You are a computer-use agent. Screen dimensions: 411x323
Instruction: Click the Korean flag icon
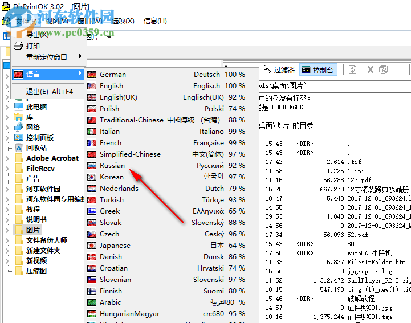tap(92, 177)
